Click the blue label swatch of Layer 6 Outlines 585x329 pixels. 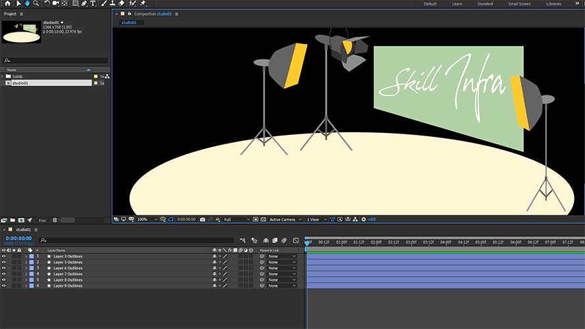click(32, 268)
